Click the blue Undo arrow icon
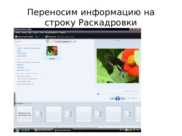The width and height of the screenshot is (182, 136). point(36,37)
